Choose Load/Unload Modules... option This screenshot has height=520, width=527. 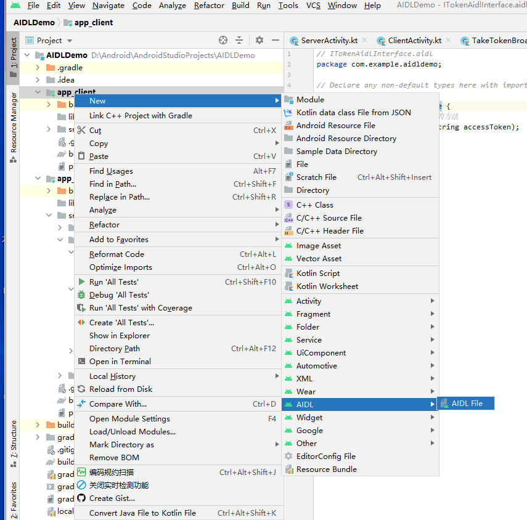pyautogui.click(x=178, y=431)
